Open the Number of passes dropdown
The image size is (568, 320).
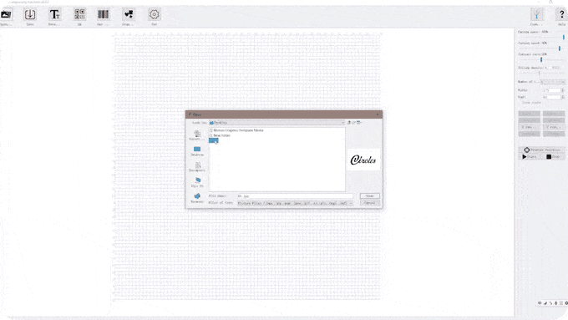click(x=552, y=82)
